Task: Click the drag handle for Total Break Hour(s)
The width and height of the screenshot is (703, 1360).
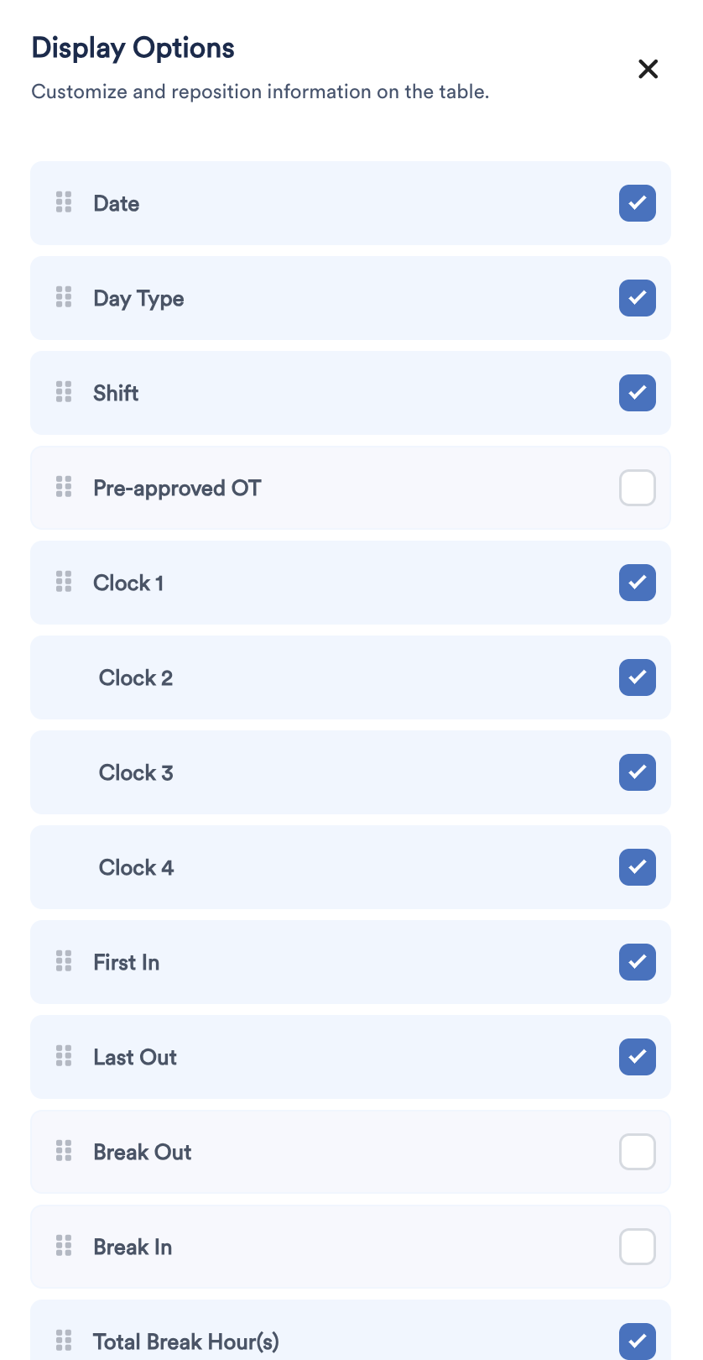Action: 64,1341
